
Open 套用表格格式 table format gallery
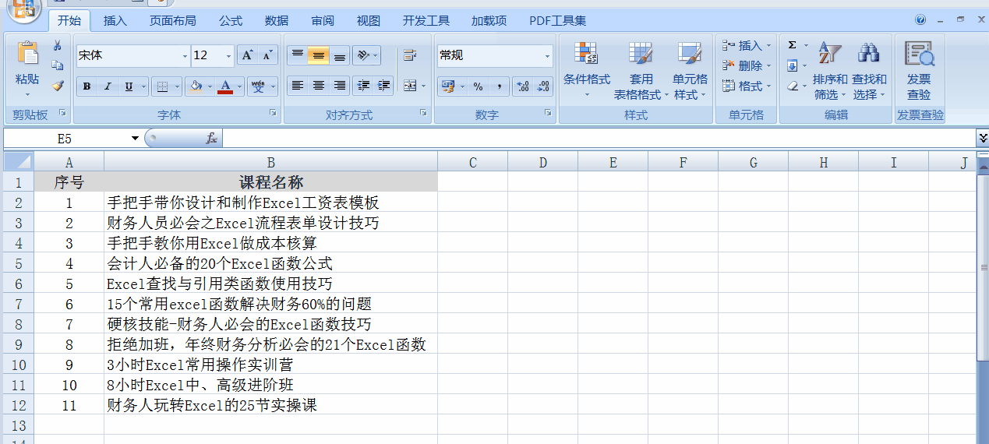click(641, 70)
